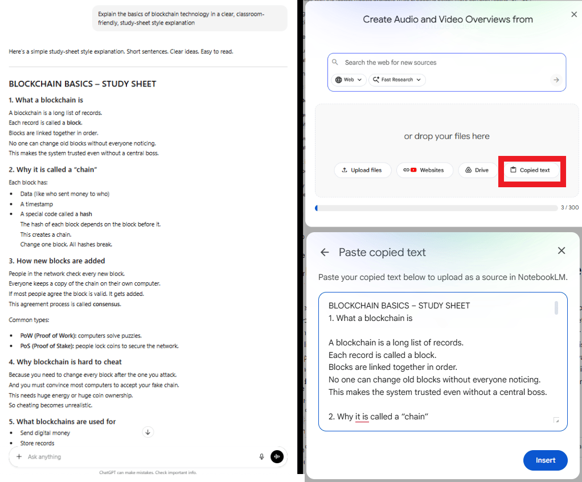Click the text area vertical scrollbar thumb
Viewport: 582px width, 482px height.
[556, 308]
